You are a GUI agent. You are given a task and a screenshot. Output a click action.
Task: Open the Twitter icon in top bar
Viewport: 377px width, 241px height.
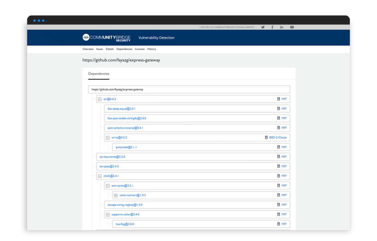[x=263, y=27]
